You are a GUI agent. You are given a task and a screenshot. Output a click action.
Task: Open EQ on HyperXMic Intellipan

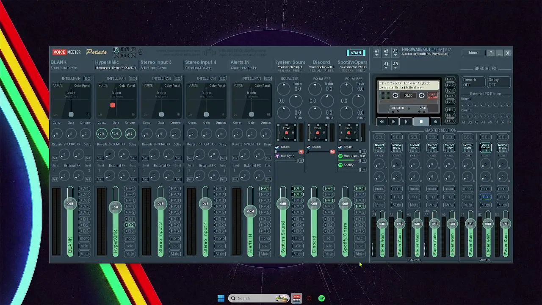[133, 78]
